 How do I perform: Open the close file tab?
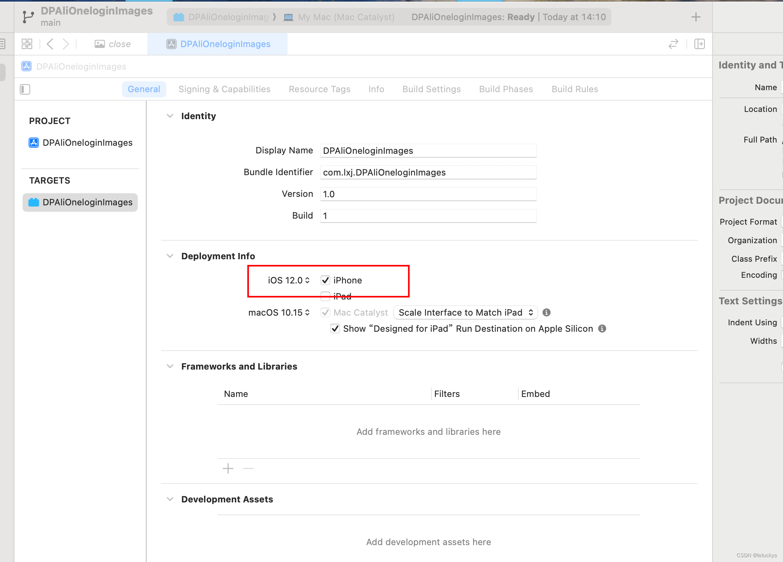pyautogui.click(x=113, y=44)
